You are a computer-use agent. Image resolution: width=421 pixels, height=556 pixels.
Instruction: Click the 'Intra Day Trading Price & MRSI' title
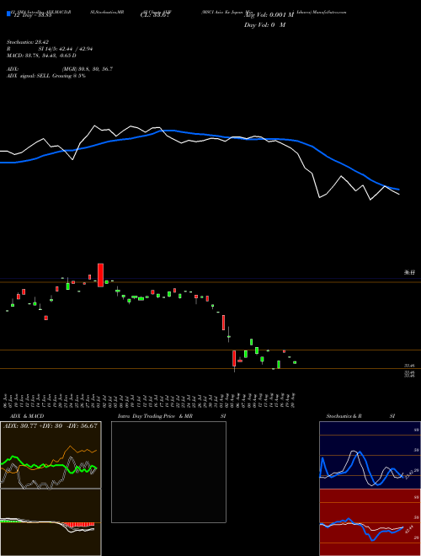pyautogui.click(x=172, y=416)
